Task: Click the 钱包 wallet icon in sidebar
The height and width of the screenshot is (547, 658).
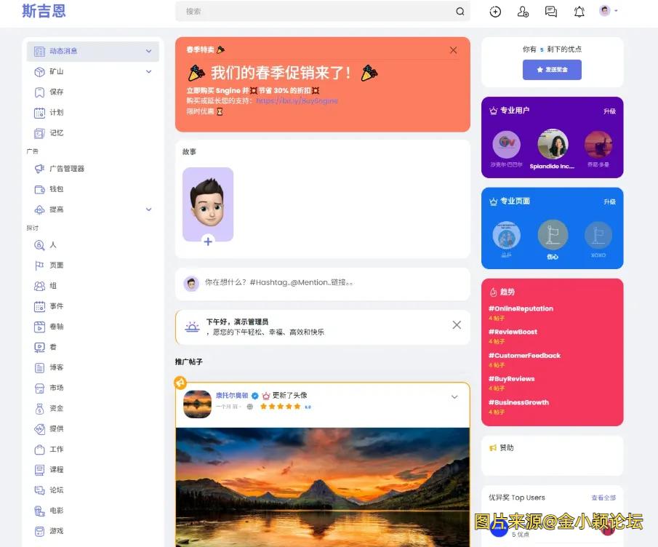Action: pos(39,189)
